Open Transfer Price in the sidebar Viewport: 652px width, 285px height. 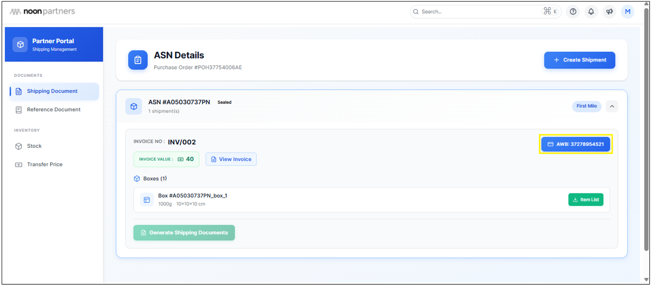pyautogui.click(x=45, y=165)
